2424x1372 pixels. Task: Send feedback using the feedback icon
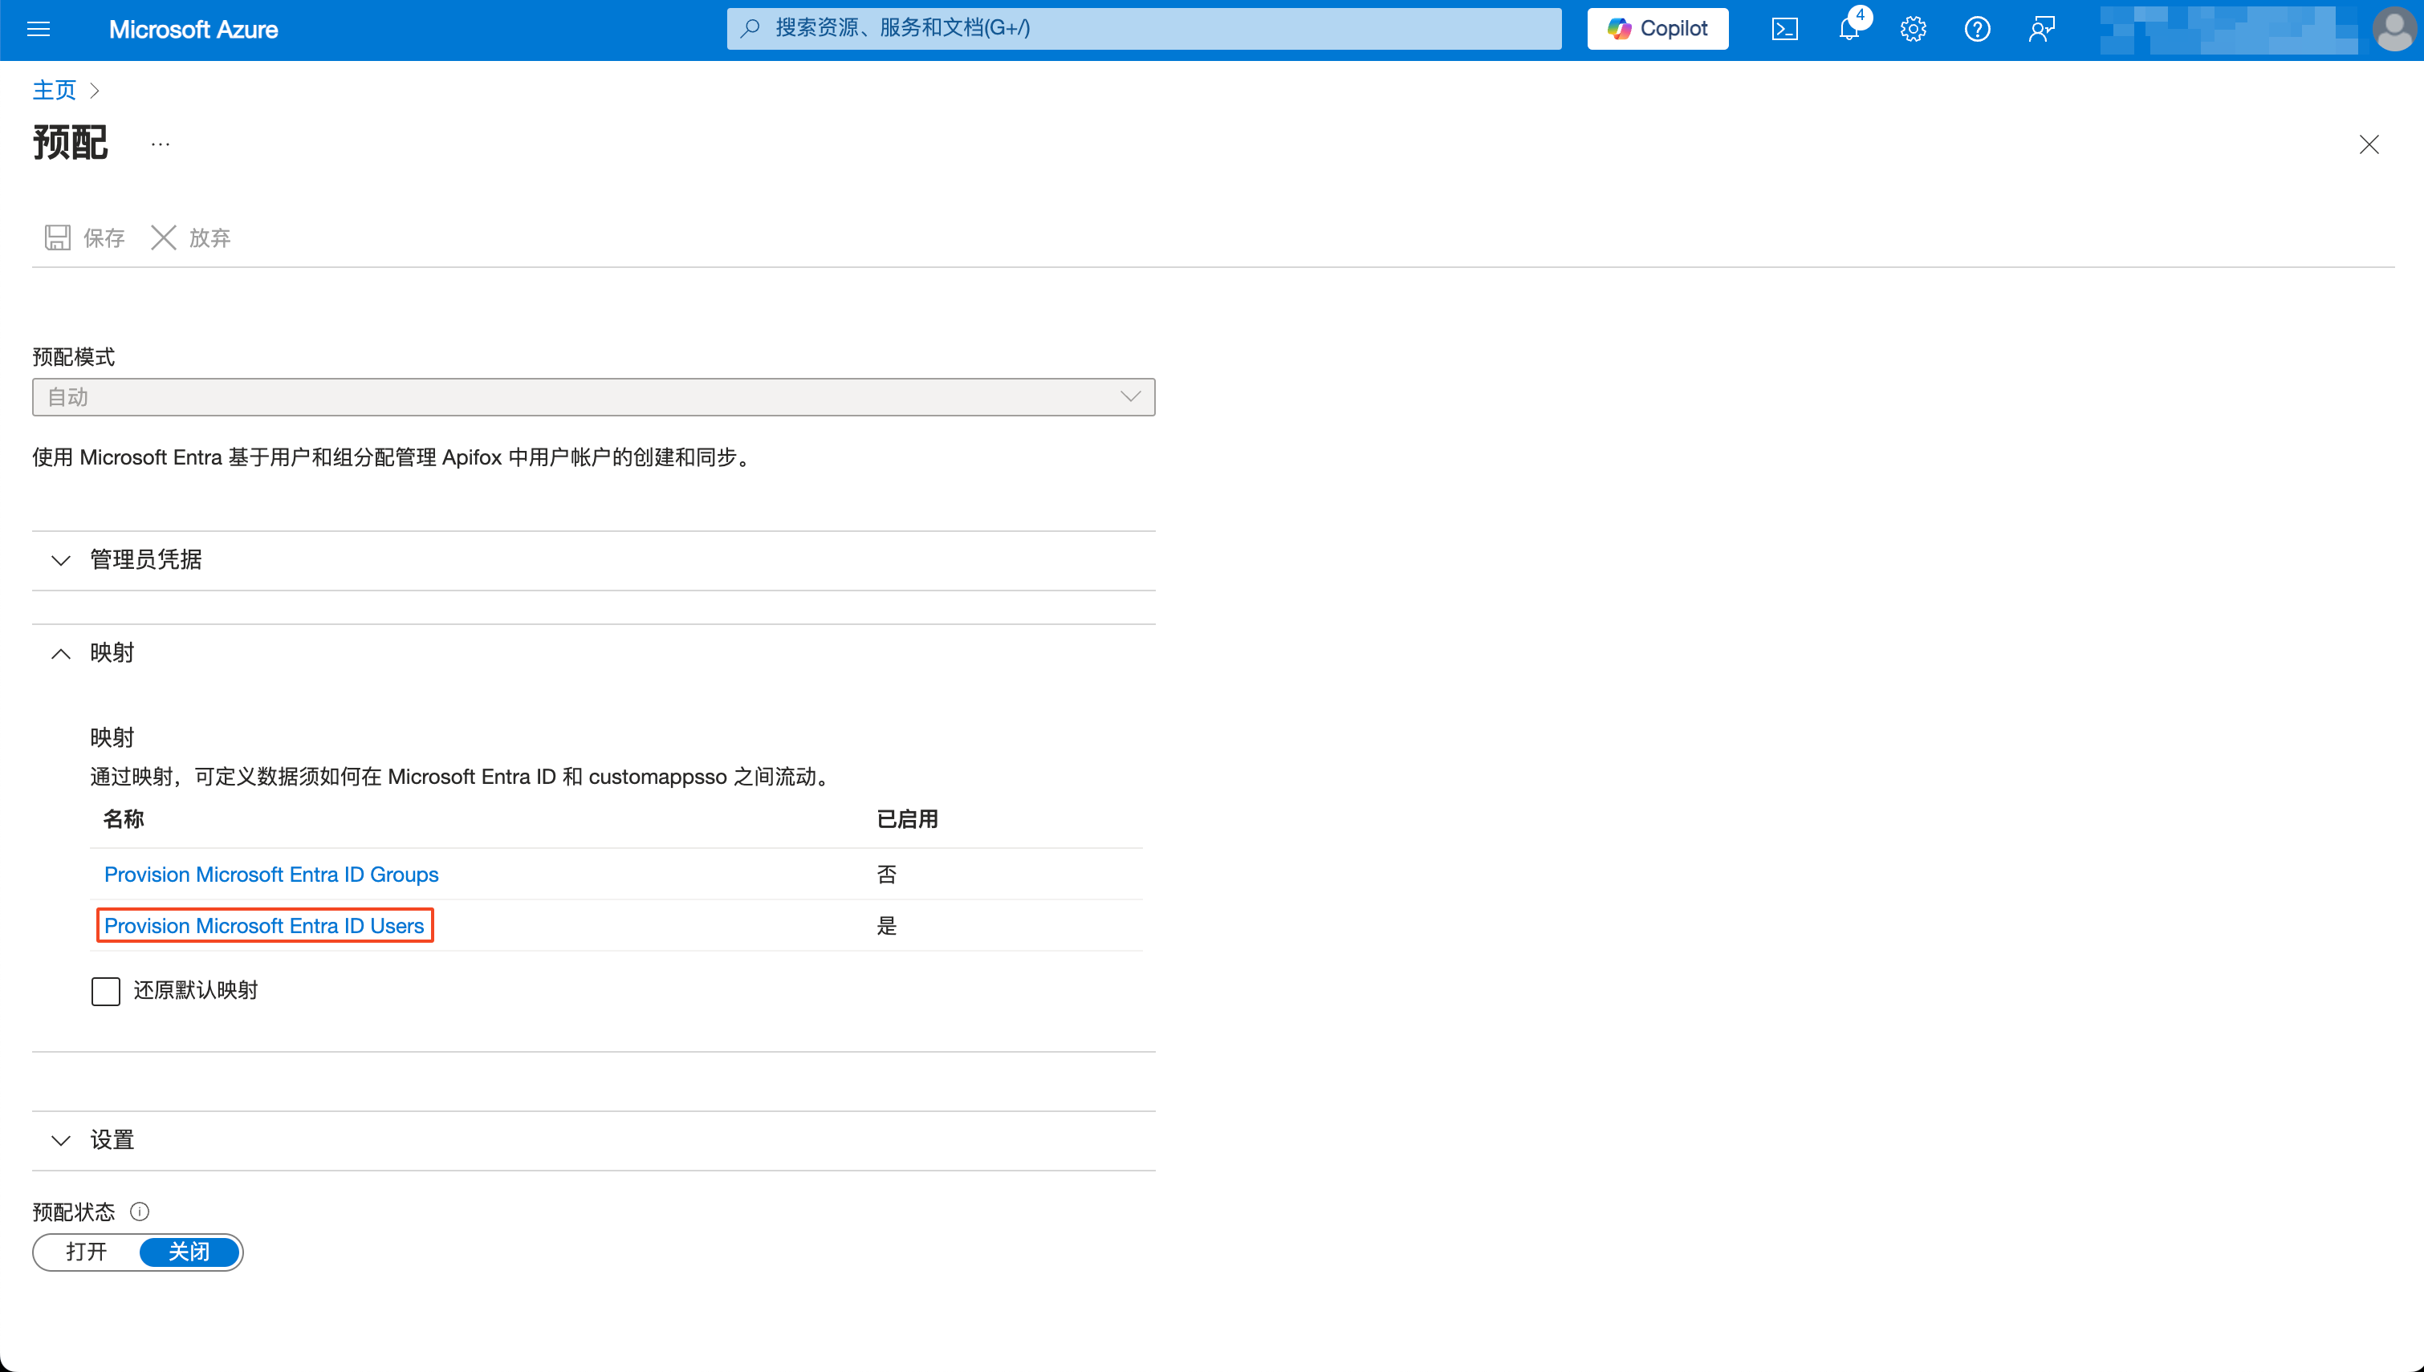[x=2041, y=28]
